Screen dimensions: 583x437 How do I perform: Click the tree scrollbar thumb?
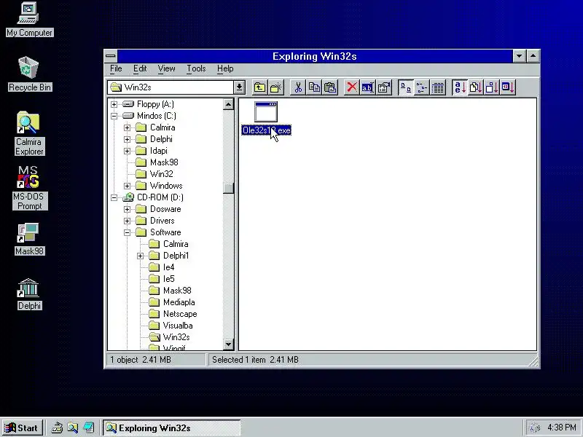[228, 188]
